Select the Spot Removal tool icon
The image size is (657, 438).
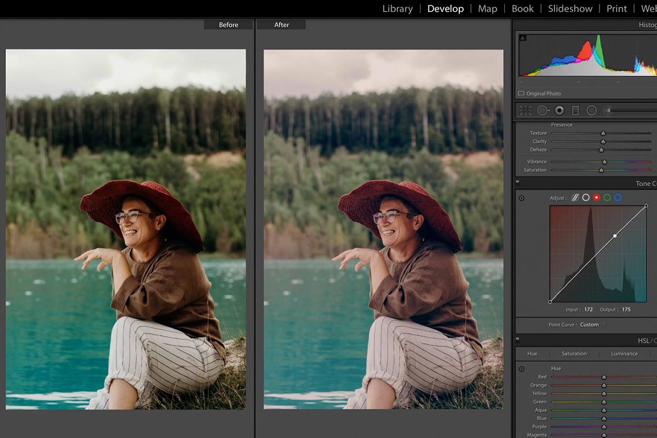point(543,110)
